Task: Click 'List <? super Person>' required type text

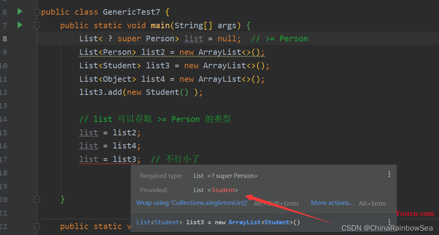Action: click(x=225, y=176)
